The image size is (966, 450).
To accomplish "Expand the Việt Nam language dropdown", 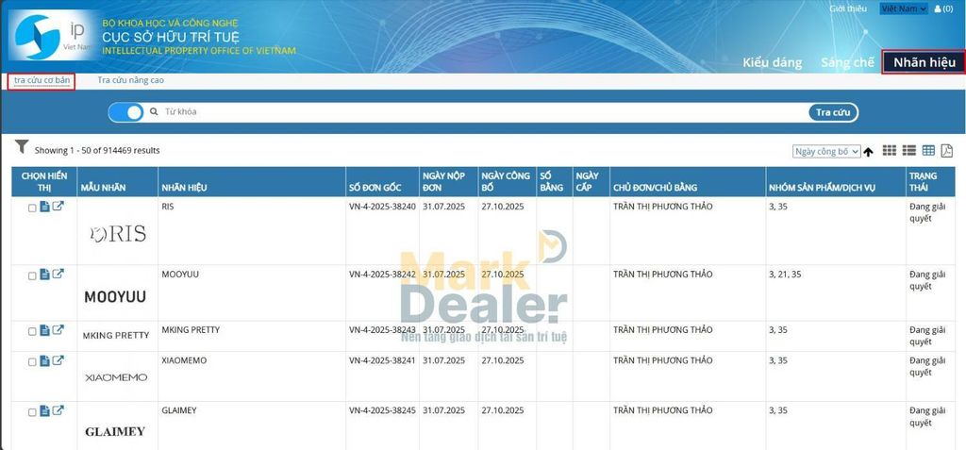I will point(903,8).
